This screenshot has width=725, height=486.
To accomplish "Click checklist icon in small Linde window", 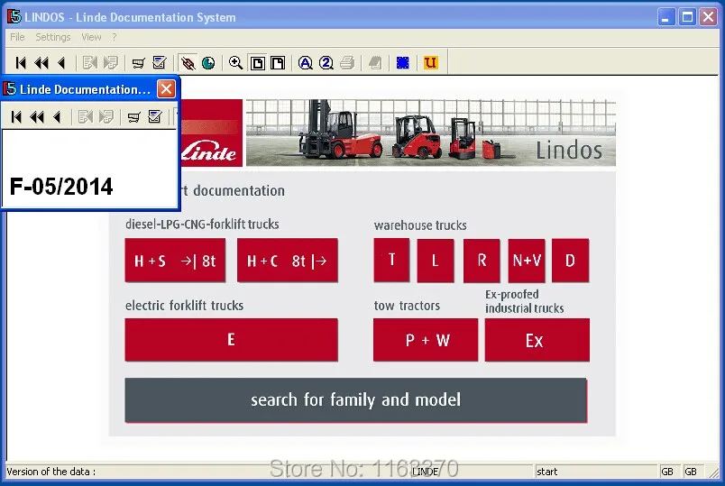I will (155, 116).
